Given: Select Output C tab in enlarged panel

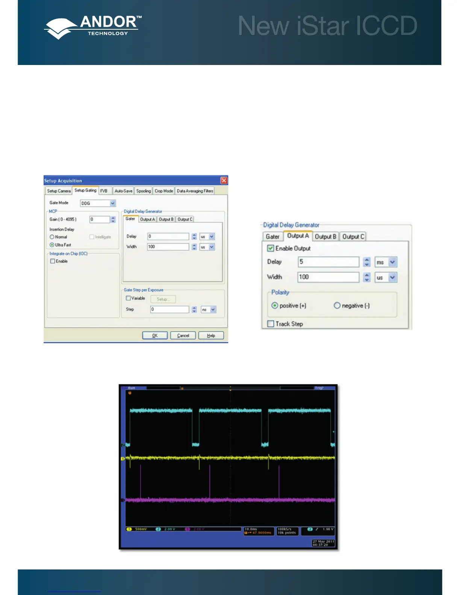Looking at the screenshot, I should 353,236.
